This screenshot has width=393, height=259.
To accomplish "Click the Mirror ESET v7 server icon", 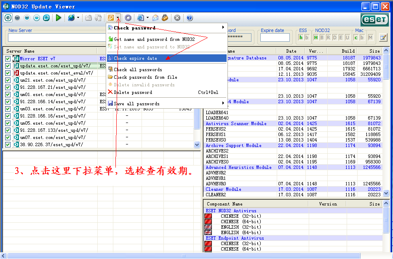I will (16, 59).
